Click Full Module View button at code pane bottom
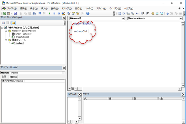186x124 pixels. click(73, 89)
